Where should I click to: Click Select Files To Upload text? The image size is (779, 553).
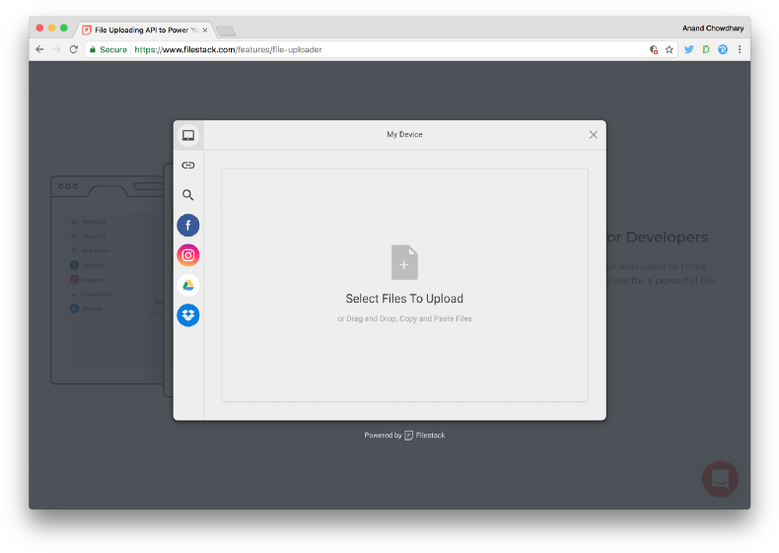coord(404,299)
